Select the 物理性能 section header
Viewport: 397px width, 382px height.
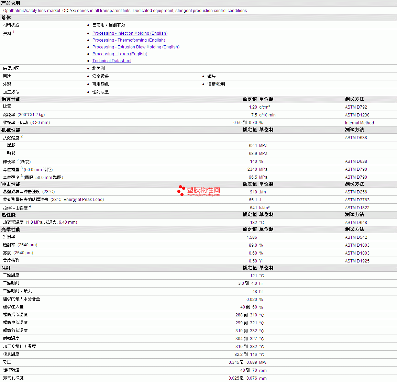pos(11,99)
